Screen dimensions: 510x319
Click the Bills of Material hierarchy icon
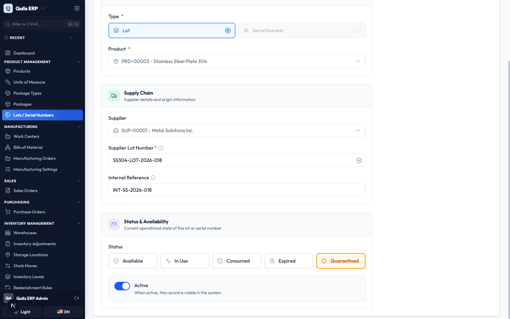coord(8,147)
